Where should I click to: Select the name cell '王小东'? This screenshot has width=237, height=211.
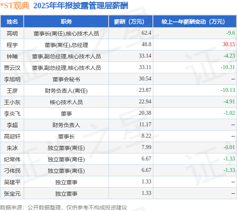point(12,102)
